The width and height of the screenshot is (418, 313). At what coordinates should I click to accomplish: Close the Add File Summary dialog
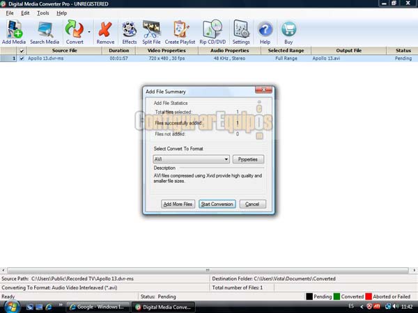pos(263,90)
